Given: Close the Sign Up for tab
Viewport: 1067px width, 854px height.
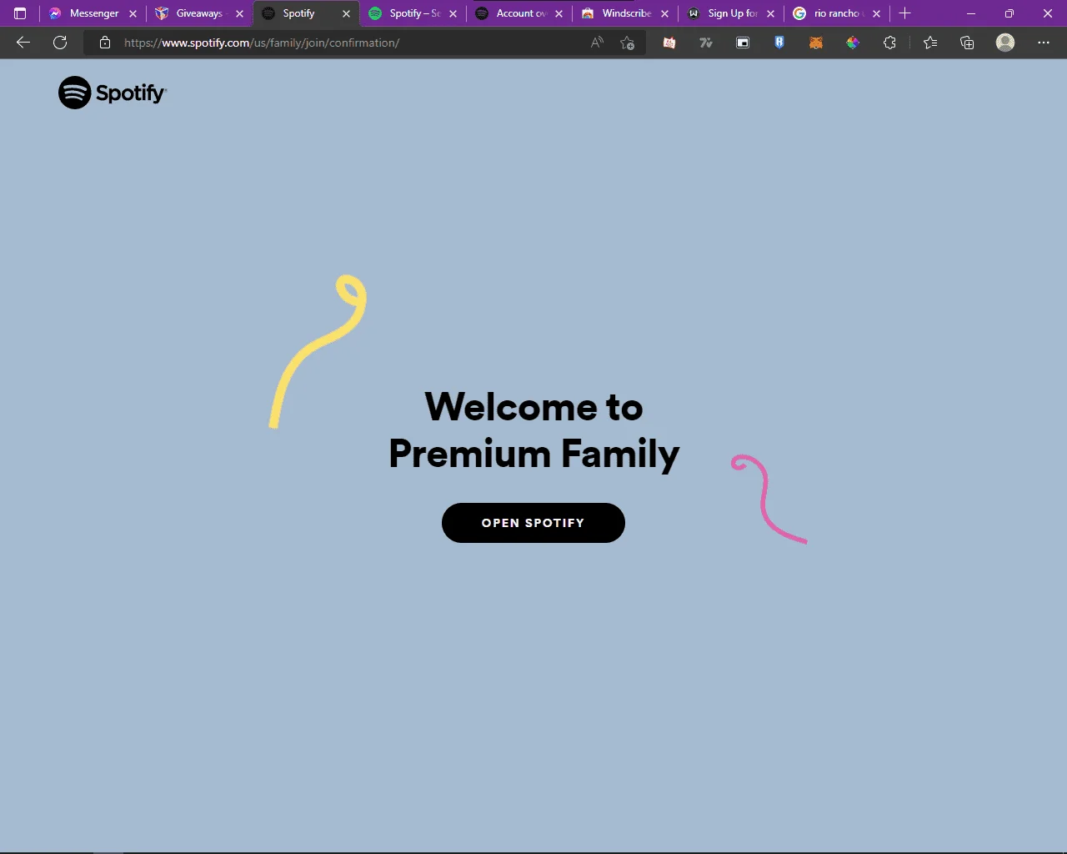Looking at the screenshot, I should (x=770, y=13).
